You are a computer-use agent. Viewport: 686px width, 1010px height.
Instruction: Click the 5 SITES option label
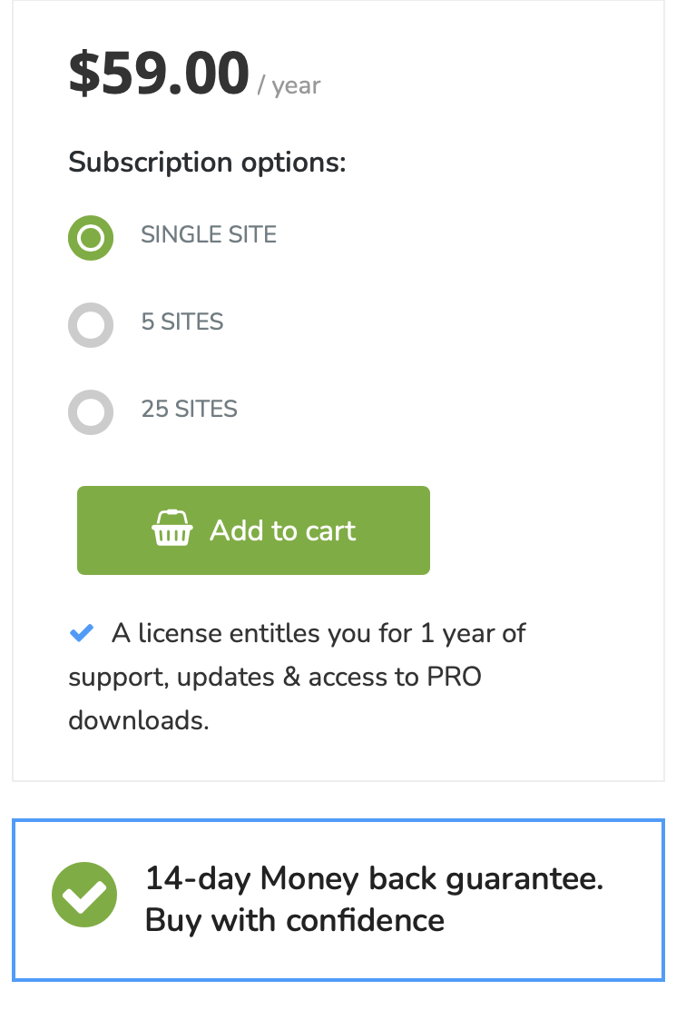[182, 322]
